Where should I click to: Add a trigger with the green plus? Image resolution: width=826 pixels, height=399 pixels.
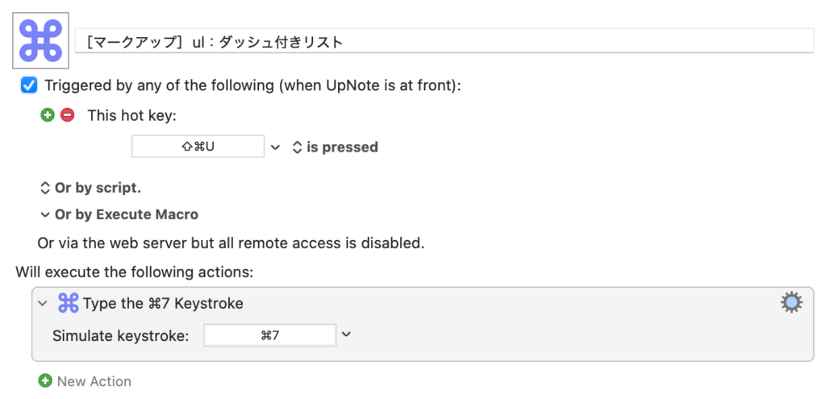[48, 114]
